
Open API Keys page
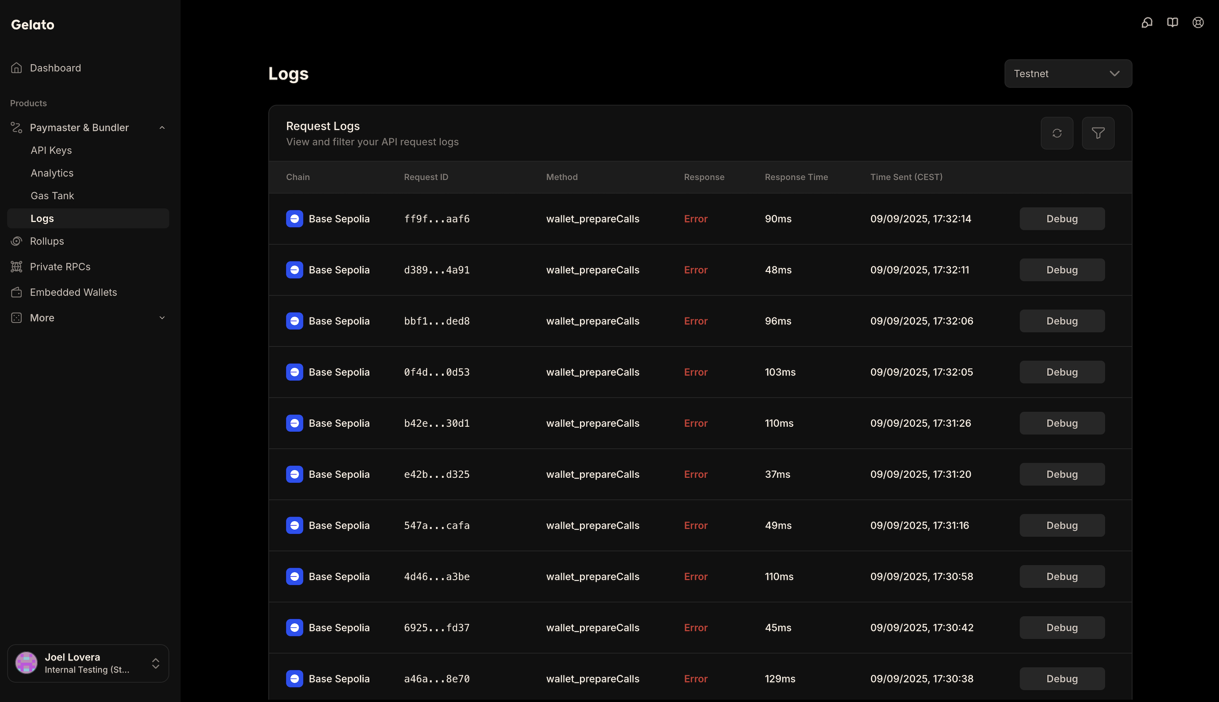click(51, 151)
